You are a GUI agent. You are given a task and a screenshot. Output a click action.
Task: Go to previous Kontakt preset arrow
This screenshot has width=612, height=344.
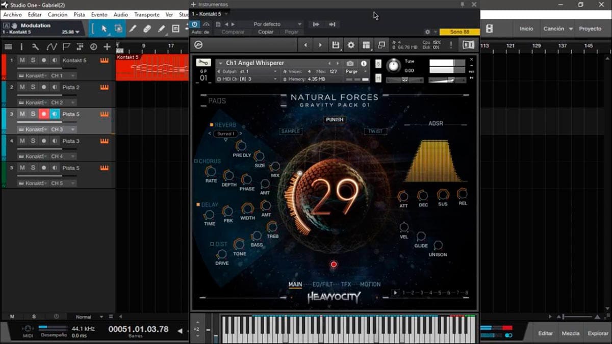pyautogui.click(x=305, y=45)
